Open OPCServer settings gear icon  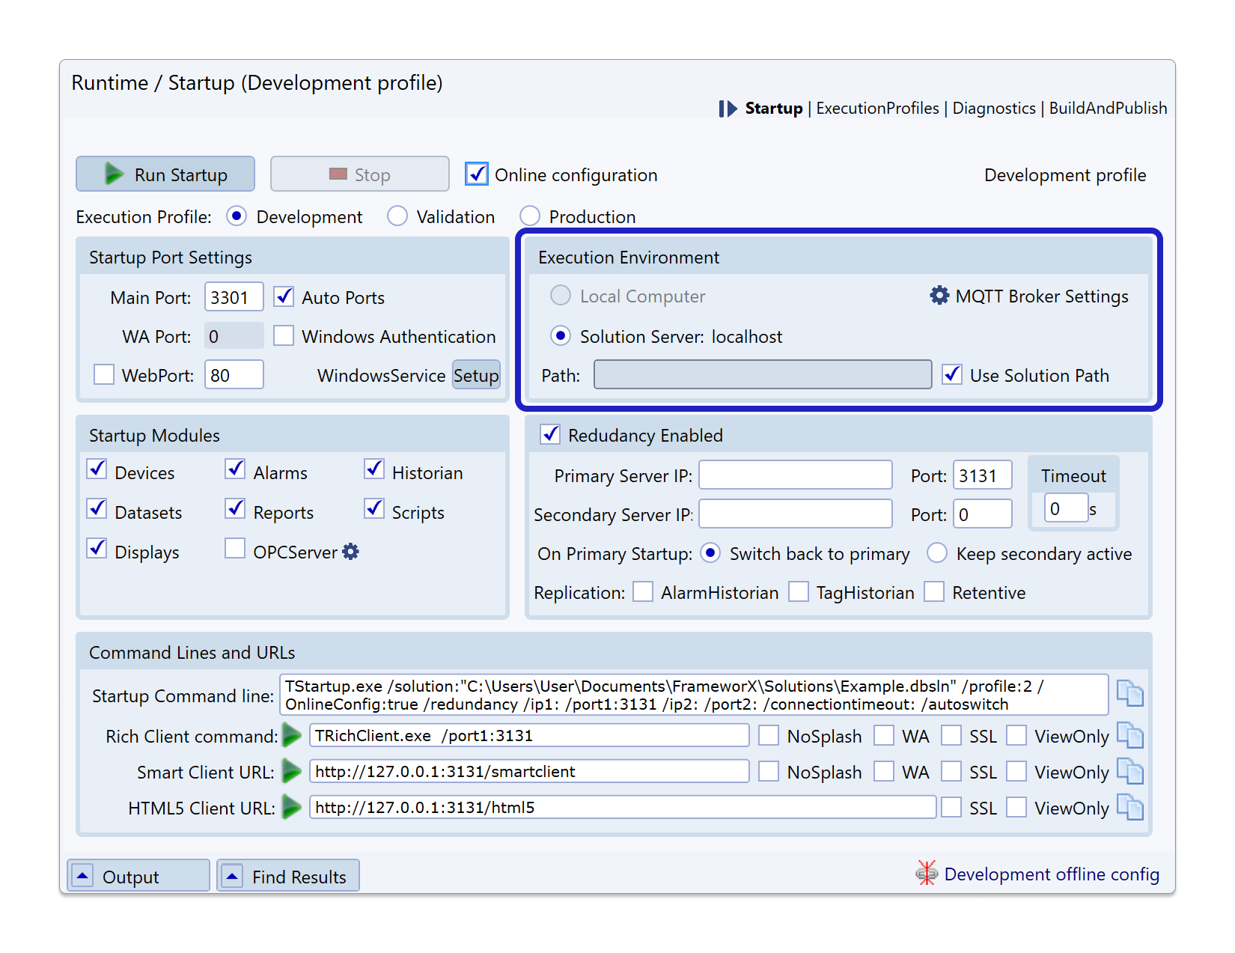[x=350, y=552]
